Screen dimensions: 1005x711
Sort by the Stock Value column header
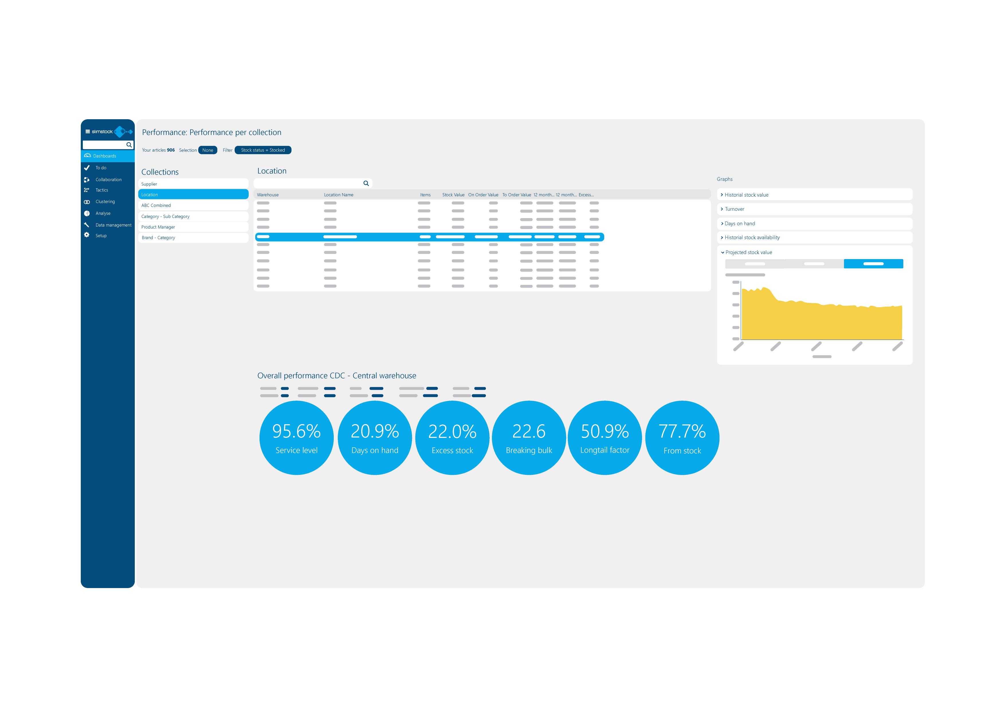[x=453, y=195]
